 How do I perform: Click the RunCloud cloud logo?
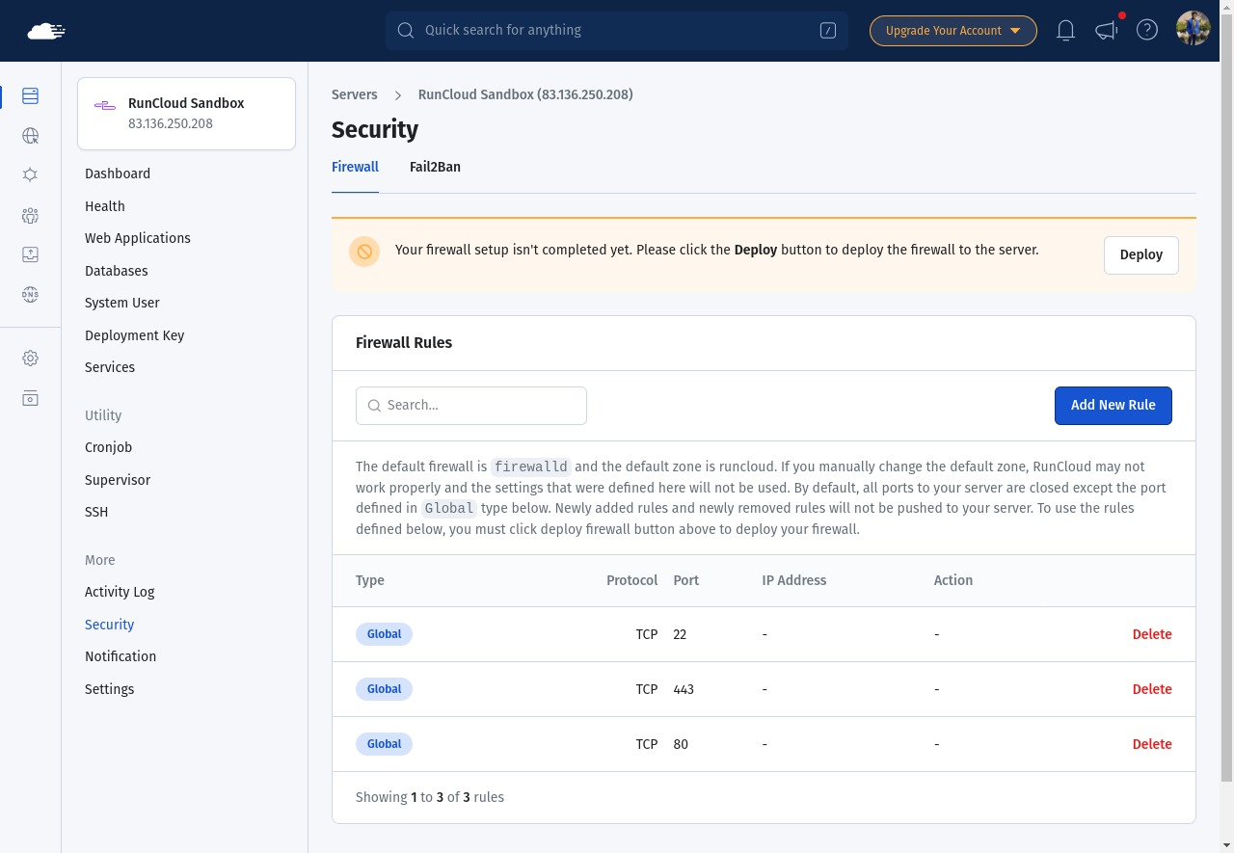coord(46,32)
